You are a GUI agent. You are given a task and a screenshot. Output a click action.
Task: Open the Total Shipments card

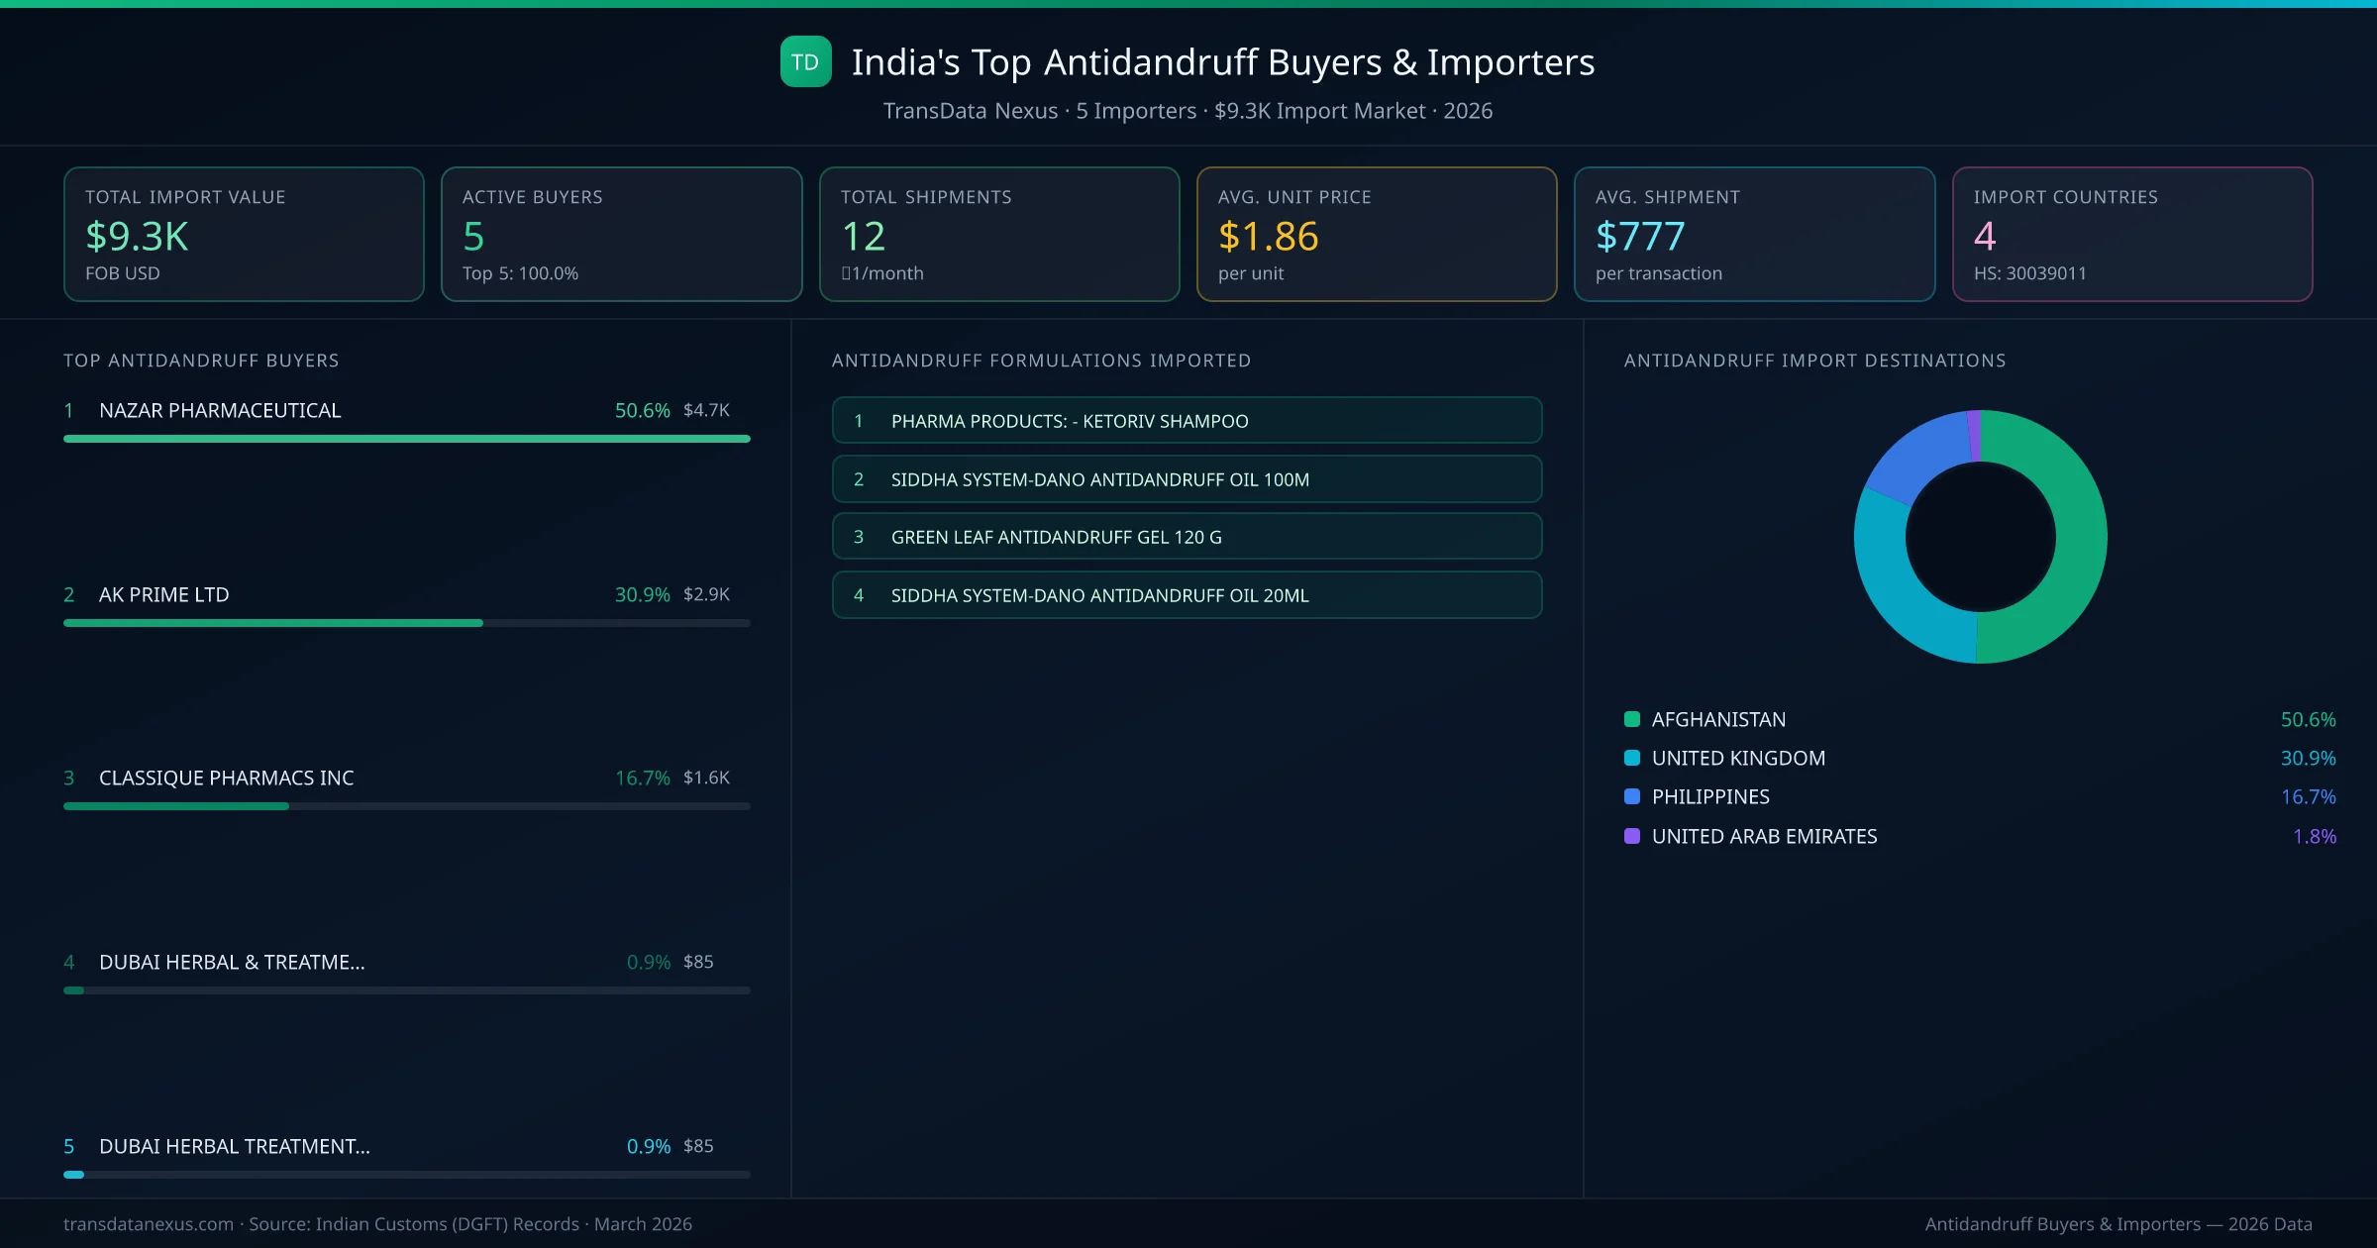(x=998, y=234)
